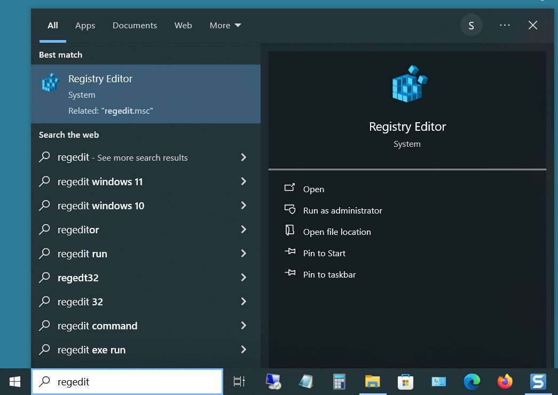Screen dimensions: 558x395
Task: Open the user account 'S' avatar
Action: [471, 25]
